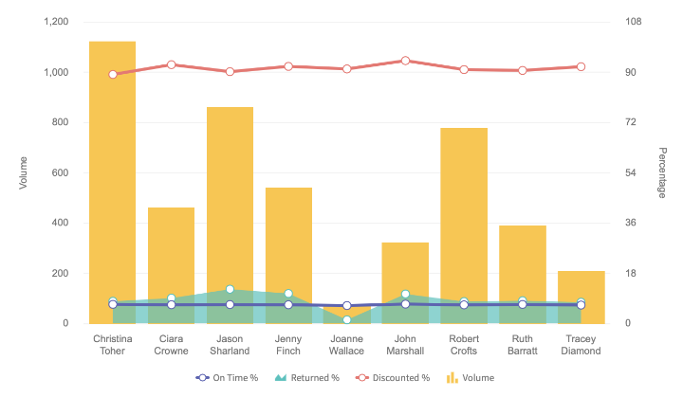The image size is (683, 397).
Task: Click the Volume legend text
Action: tap(478, 378)
